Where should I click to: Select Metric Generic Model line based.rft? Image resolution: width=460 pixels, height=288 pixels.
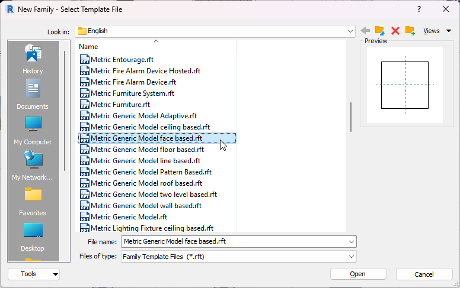coord(145,161)
